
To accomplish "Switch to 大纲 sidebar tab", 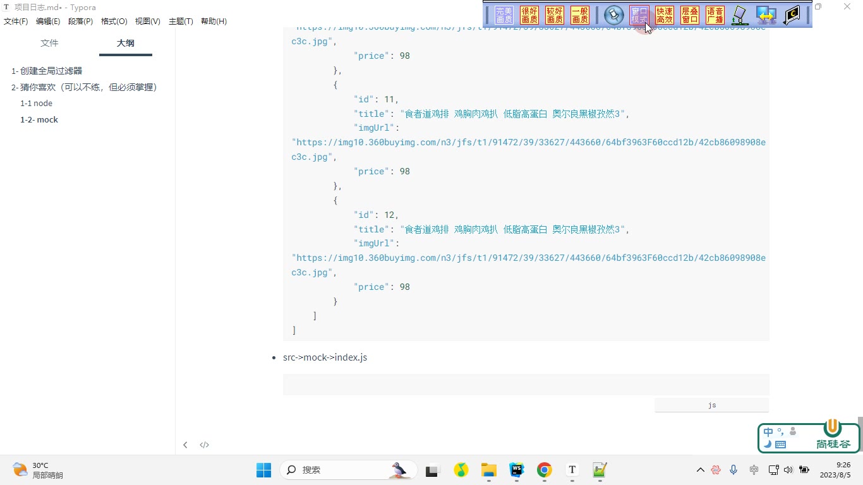I will pos(126,43).
